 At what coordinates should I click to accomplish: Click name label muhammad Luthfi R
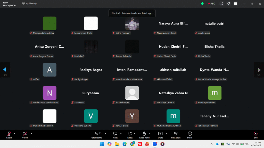(x=42, y=125)
